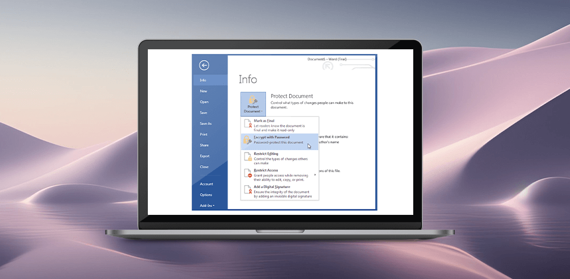The height and width of the screenshot is (279, 570).
Task: Click the Protect Document dropdown button
Action: tap(253, 104)
